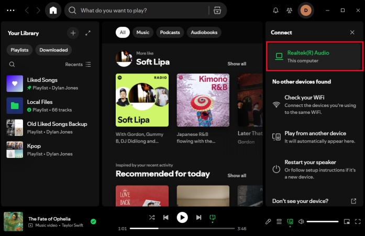Enter full screen mode icon
The width and height of the screenshot is (365, 236).
(358, 221)
